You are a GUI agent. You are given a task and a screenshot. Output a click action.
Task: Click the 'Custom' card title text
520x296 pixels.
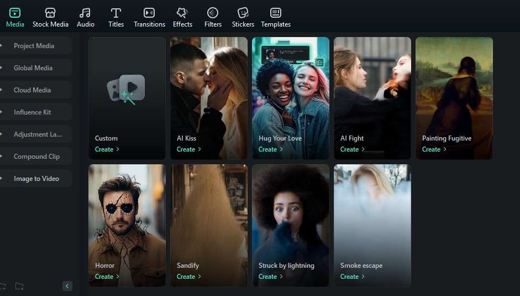point(106,138)
